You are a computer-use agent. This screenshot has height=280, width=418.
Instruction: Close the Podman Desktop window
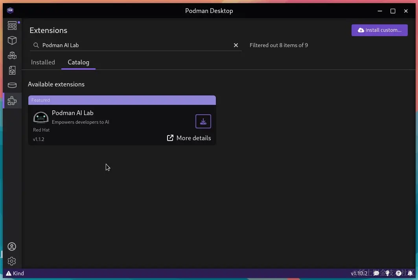406,11
